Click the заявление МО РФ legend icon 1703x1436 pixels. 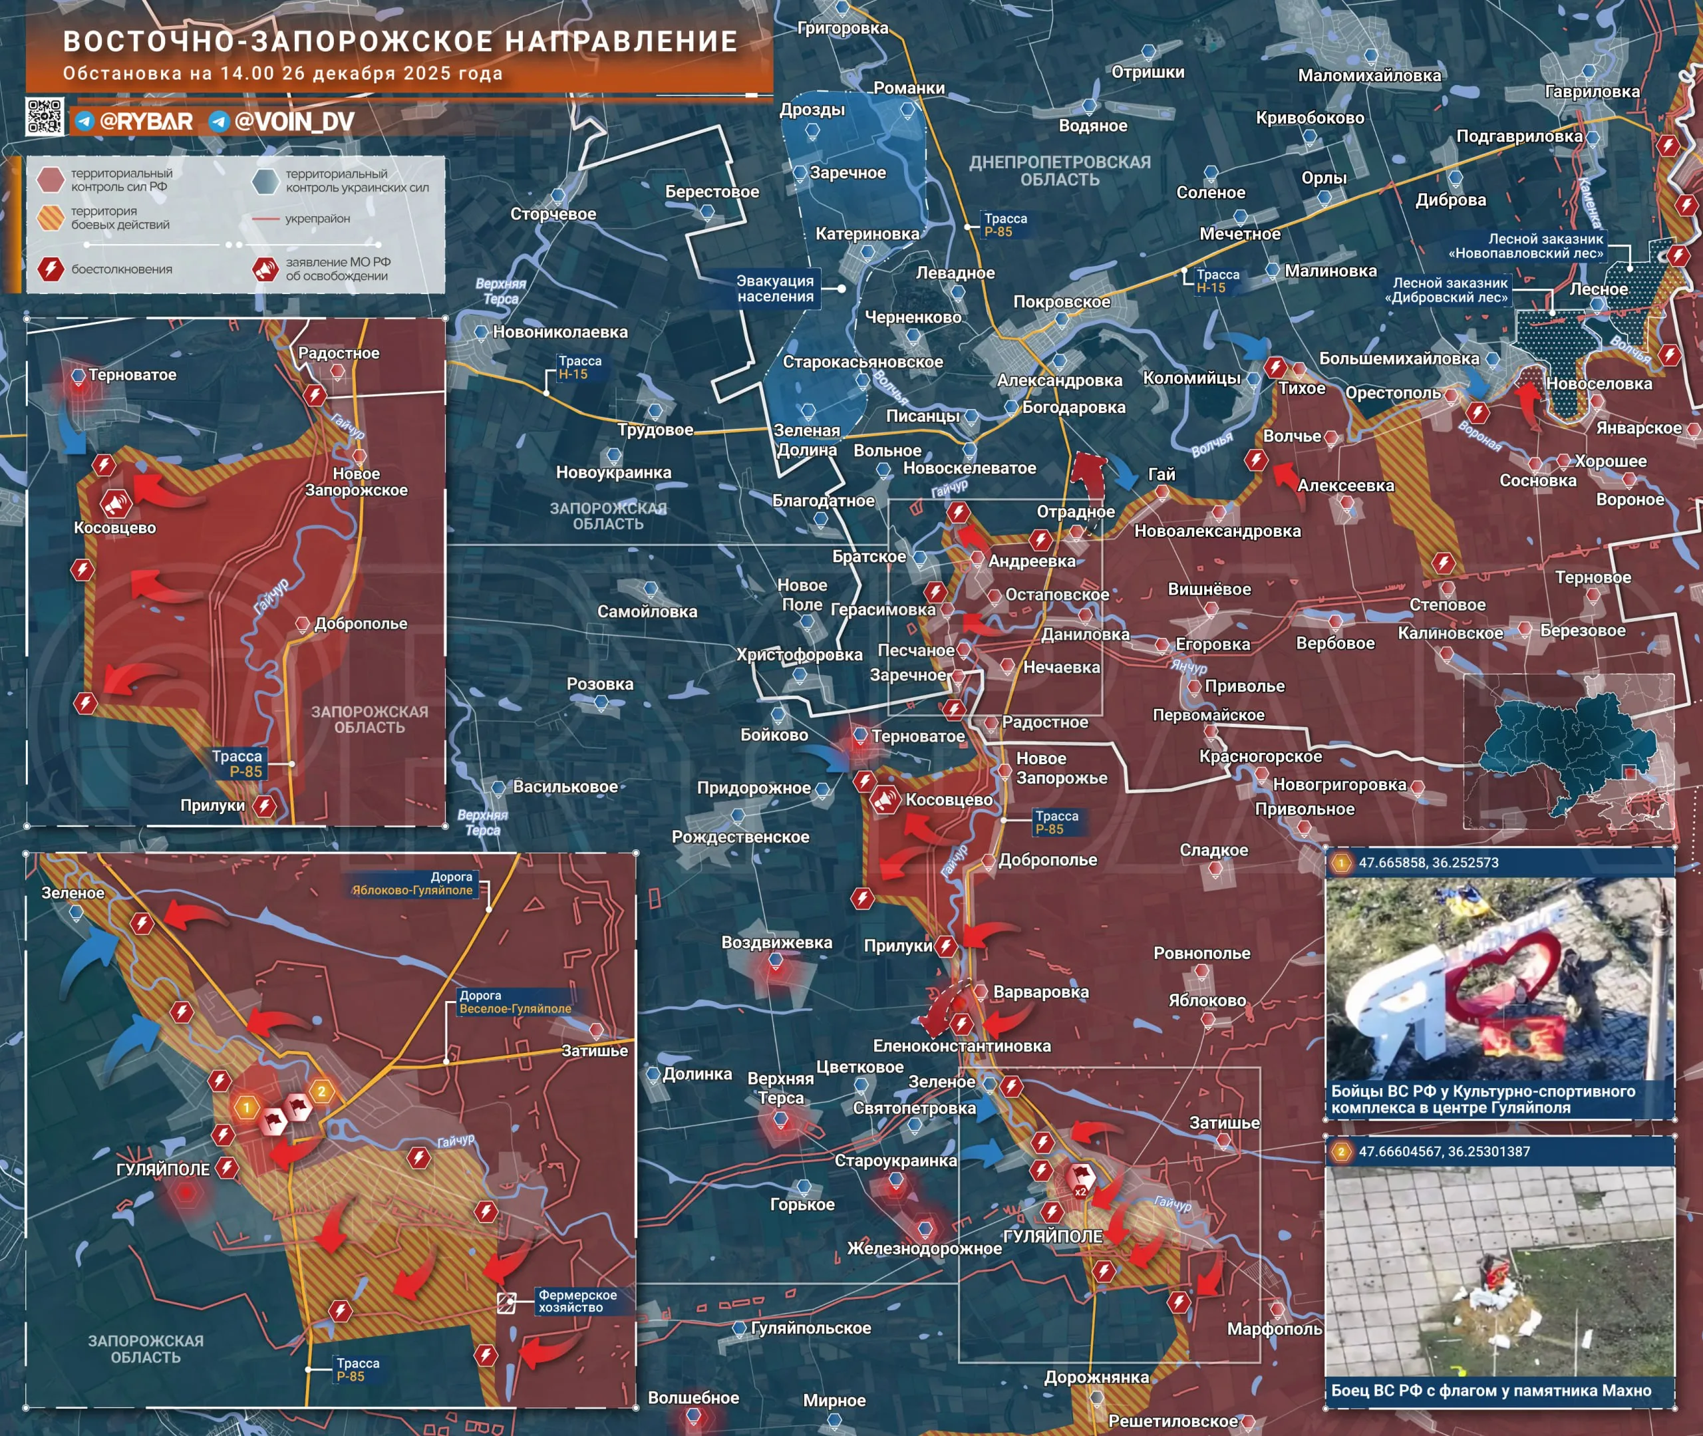click(x=265, y=269)
